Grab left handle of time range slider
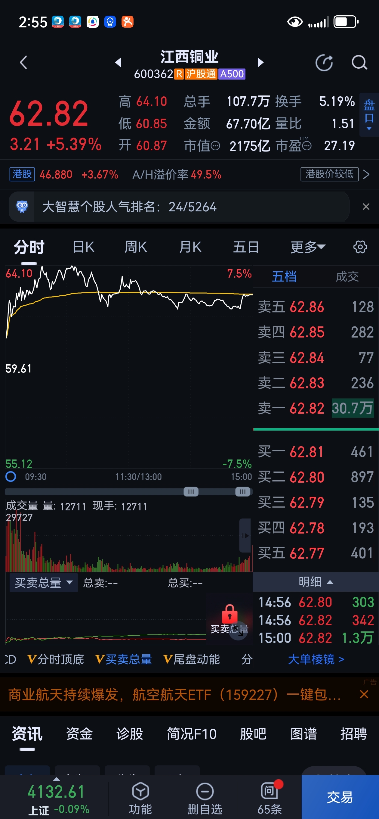The width and height of the screenshot is (379, 819). pos(191,492)
